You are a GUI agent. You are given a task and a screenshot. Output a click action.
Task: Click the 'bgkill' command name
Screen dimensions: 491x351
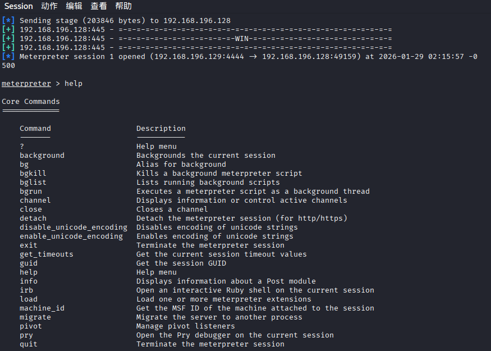pyautogui.click(x=33, y=174)
